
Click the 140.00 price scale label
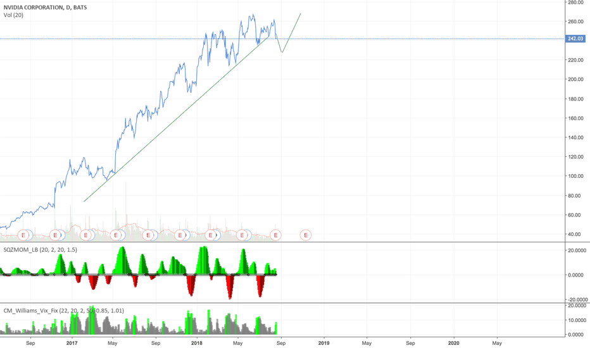(575, 138)
